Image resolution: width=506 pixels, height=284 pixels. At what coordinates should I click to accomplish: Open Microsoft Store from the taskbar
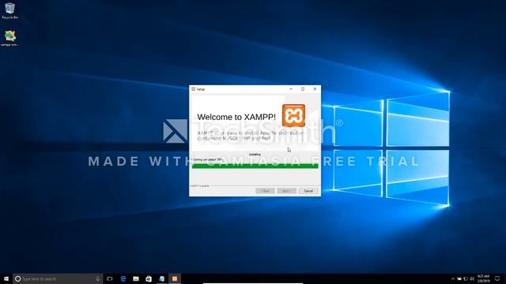(x=149, y=278)
